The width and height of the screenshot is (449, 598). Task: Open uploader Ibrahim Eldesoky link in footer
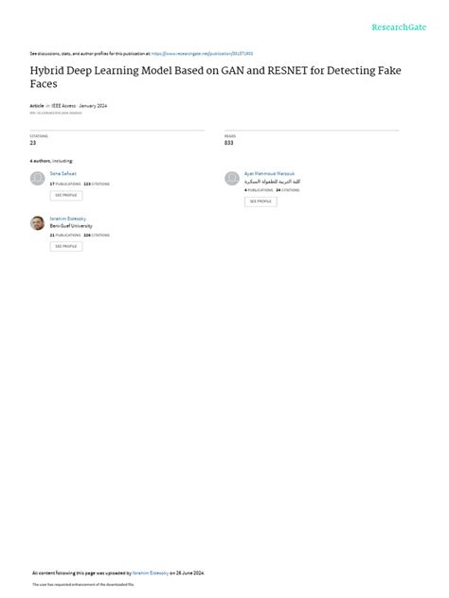[x=151, y=572]
